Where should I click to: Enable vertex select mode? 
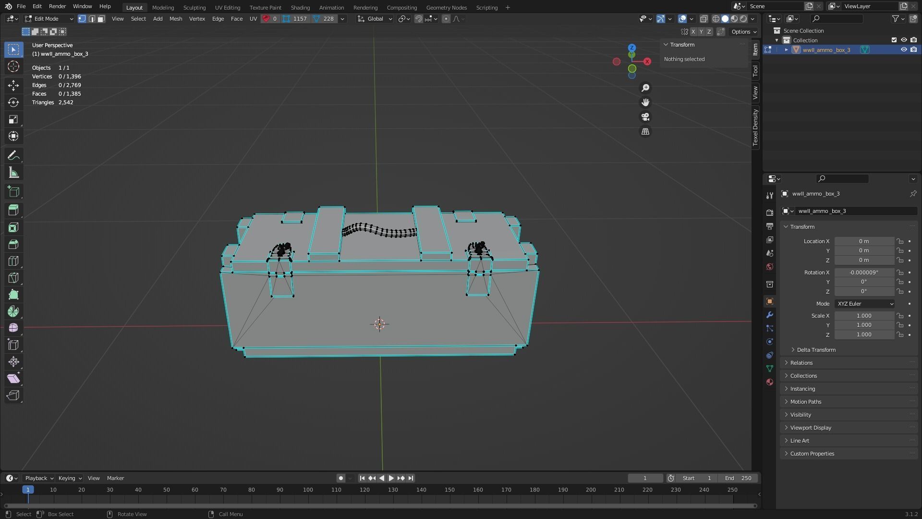(x=82, y=19)
